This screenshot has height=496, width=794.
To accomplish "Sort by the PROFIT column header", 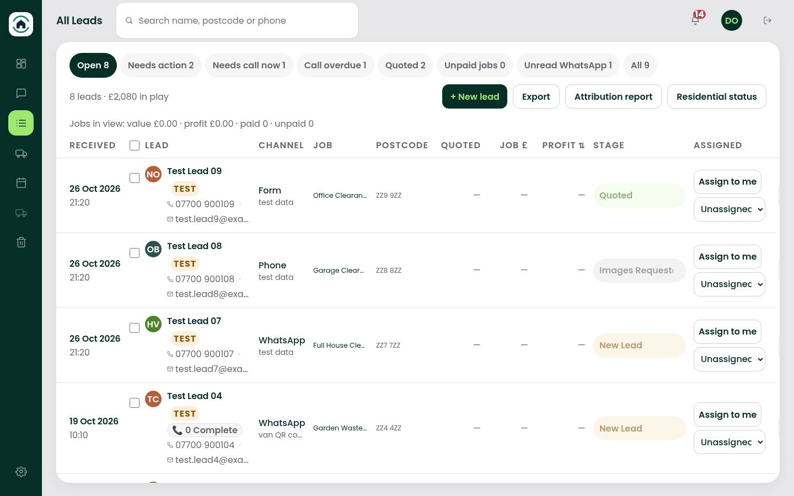I will pyautogui.click(x=563, y=145).
